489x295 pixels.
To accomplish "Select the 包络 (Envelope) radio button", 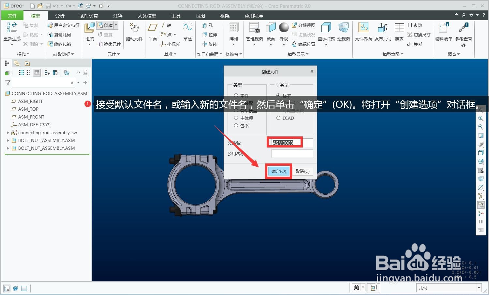I will [x=236, y=125].
